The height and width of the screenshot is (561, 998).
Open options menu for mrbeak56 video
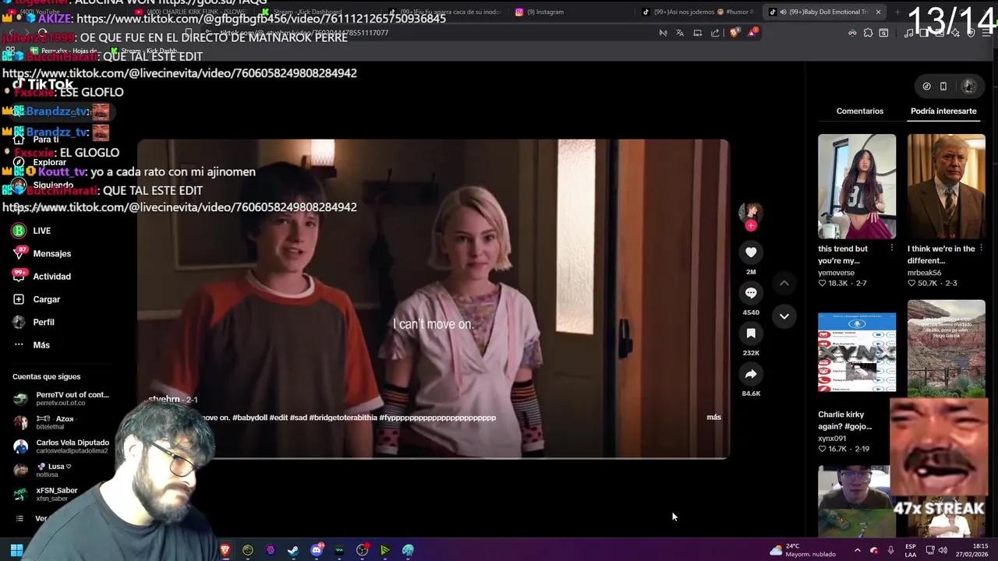(981, 248)
